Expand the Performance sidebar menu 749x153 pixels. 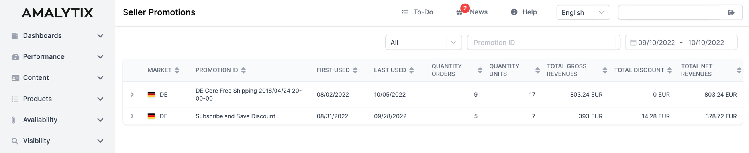(x=57, y=57)
